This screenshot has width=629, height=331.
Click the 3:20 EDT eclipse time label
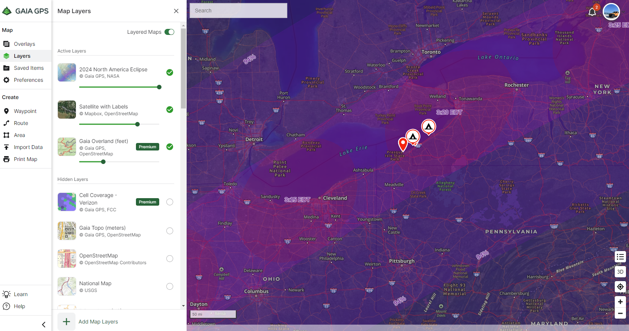click(x=449, y=112)
